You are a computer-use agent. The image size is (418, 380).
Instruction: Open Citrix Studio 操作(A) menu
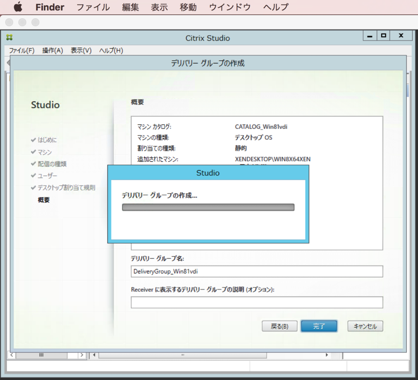[53, 50]
